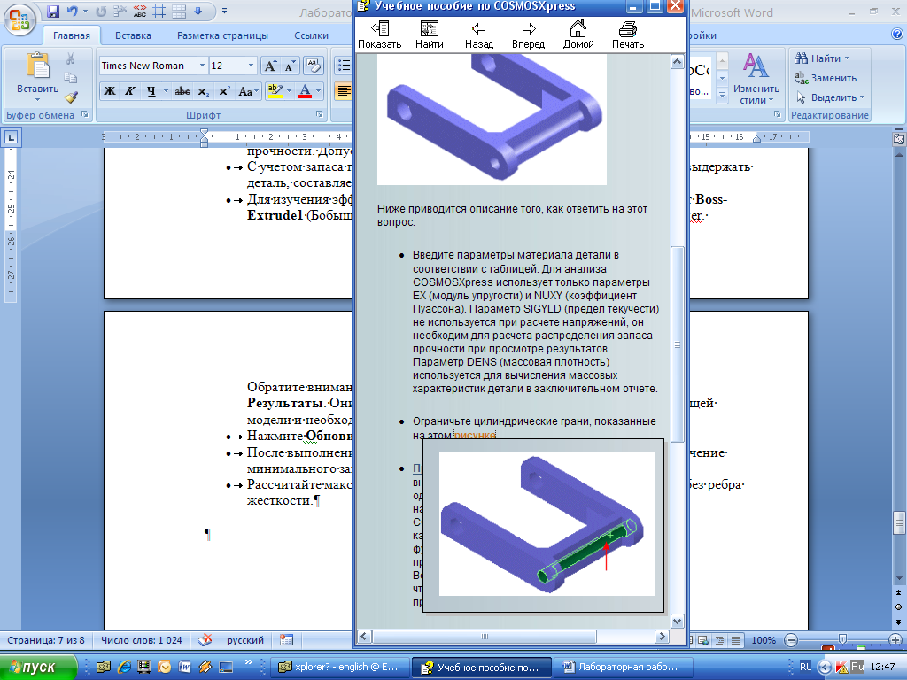Click the Вставить paste button
907x680 pixels.
37,76
